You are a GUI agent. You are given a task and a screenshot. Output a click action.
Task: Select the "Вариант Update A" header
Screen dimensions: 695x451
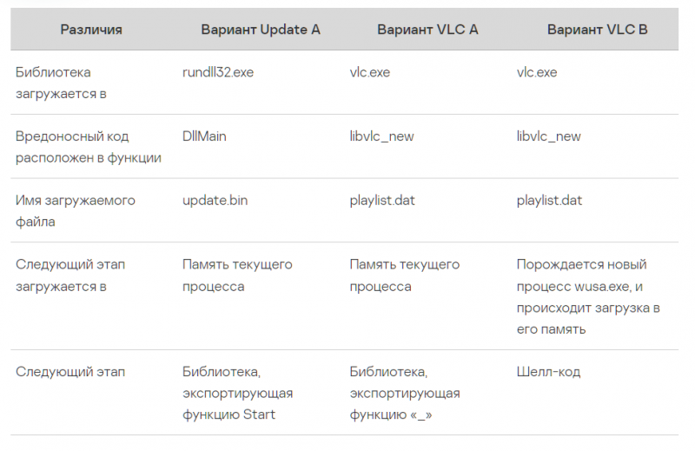pyautogui.click(x=261, y=30)
